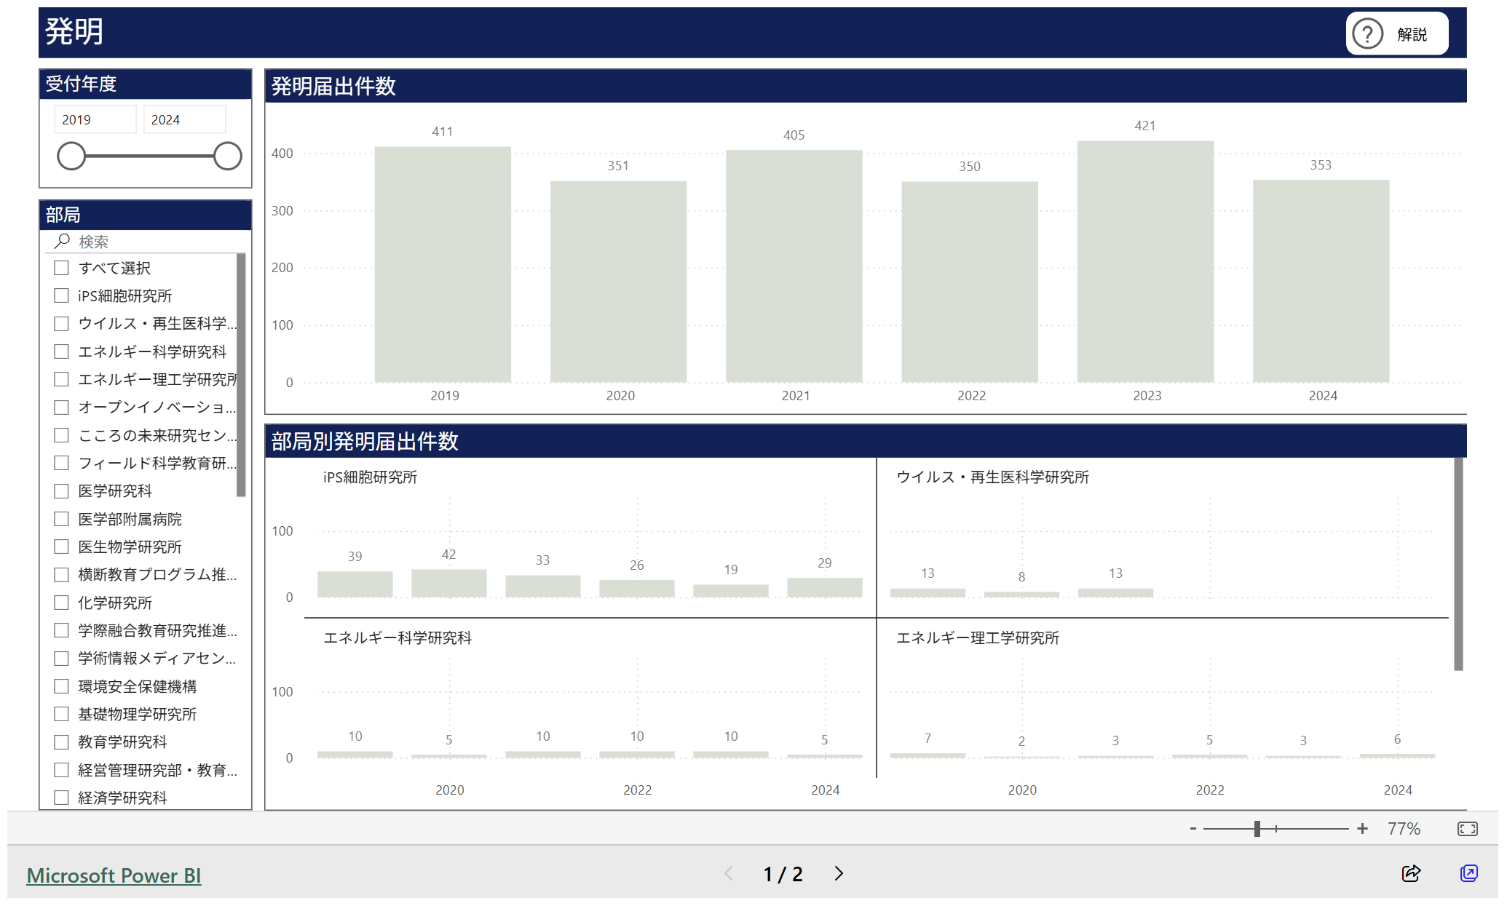The height and width of the screenshot is (906, 1507).
Task: Click the share icon in bottom bar
Action: 1411,873
